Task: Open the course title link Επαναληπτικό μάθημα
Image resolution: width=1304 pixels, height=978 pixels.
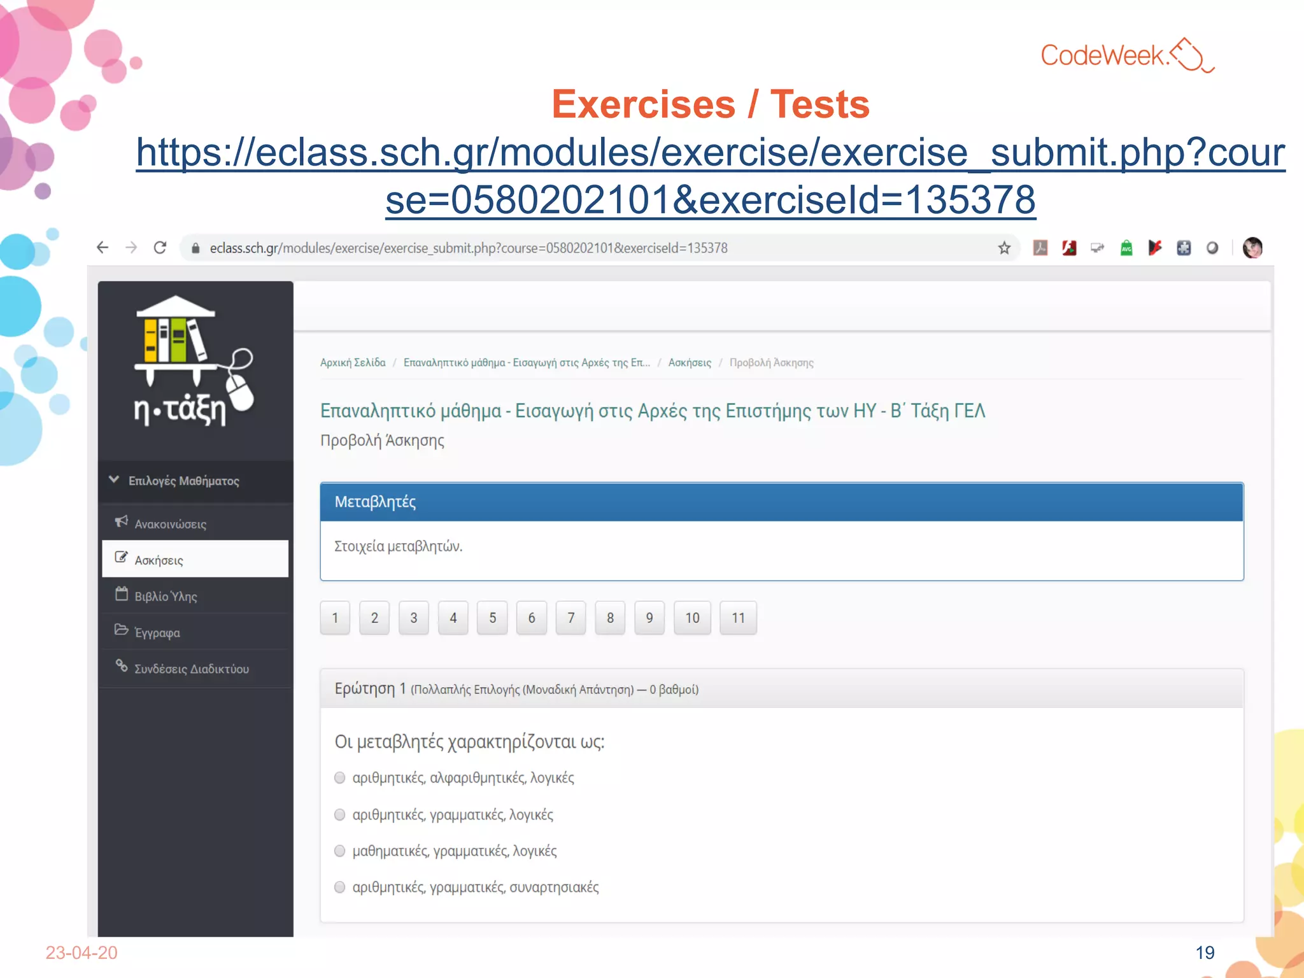Action: [653, 411]
